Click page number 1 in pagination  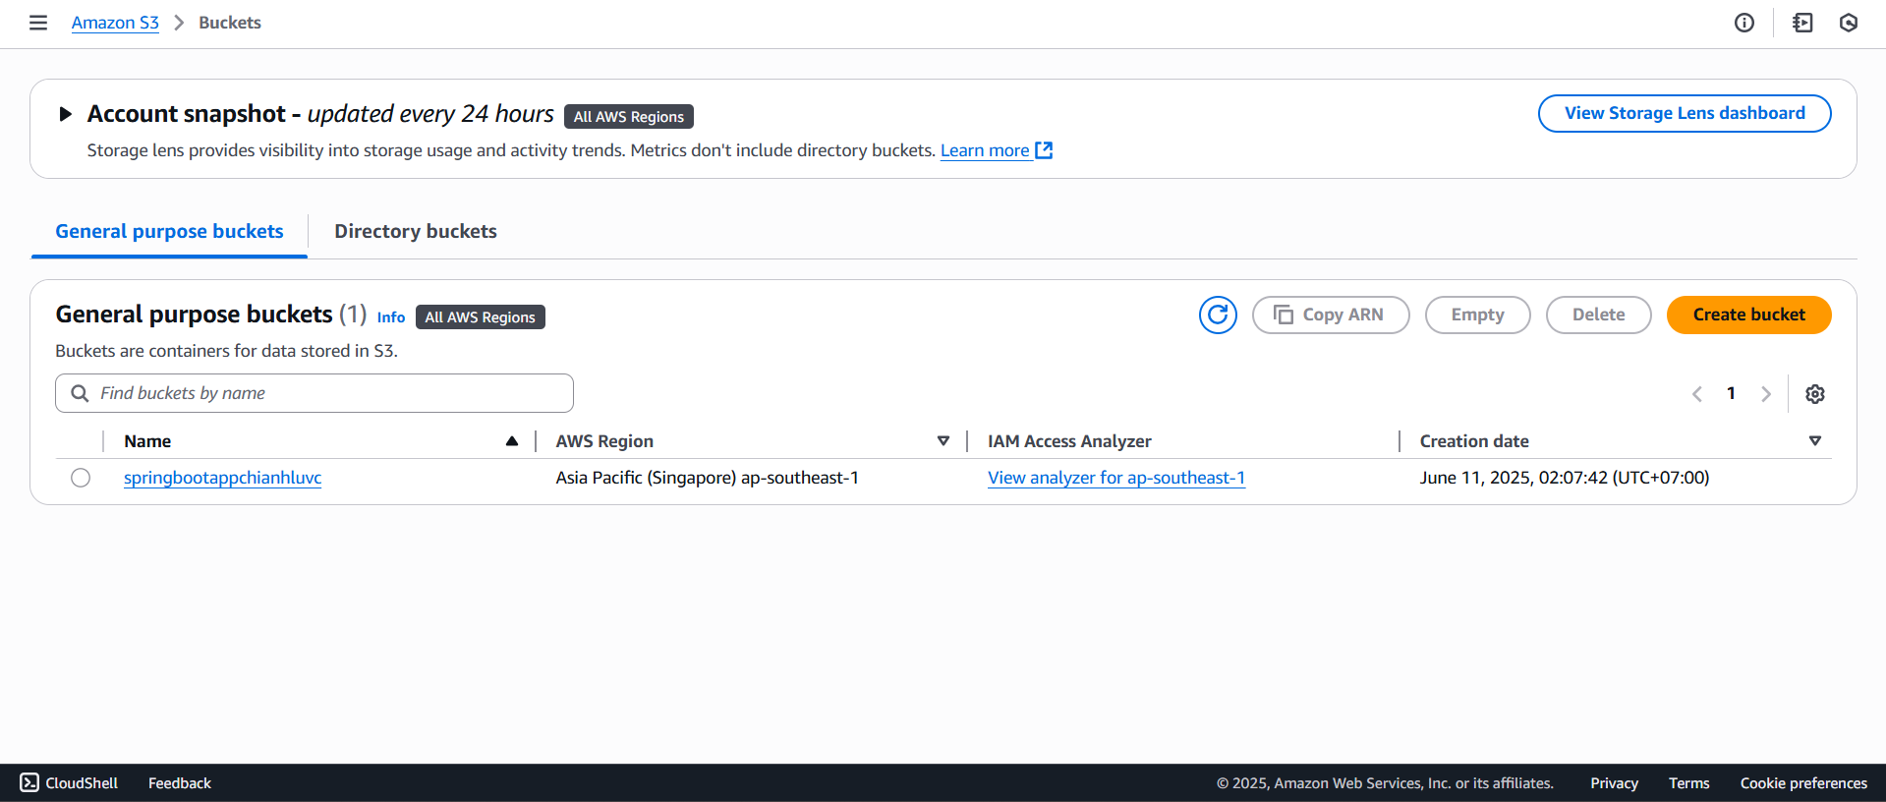(1732, 393)
